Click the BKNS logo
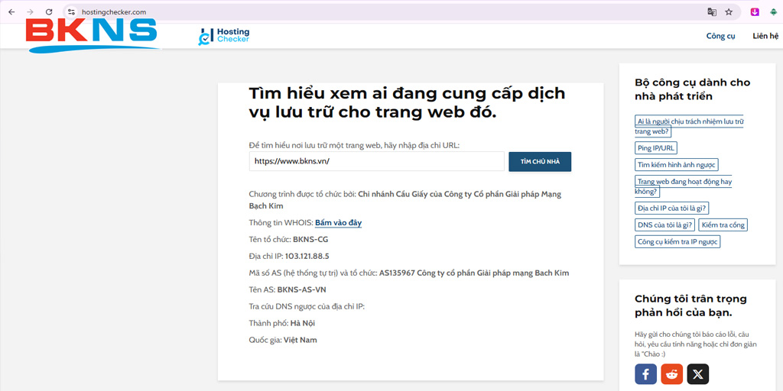This screenshot has height=391, width=783. (x=92, y=34)
